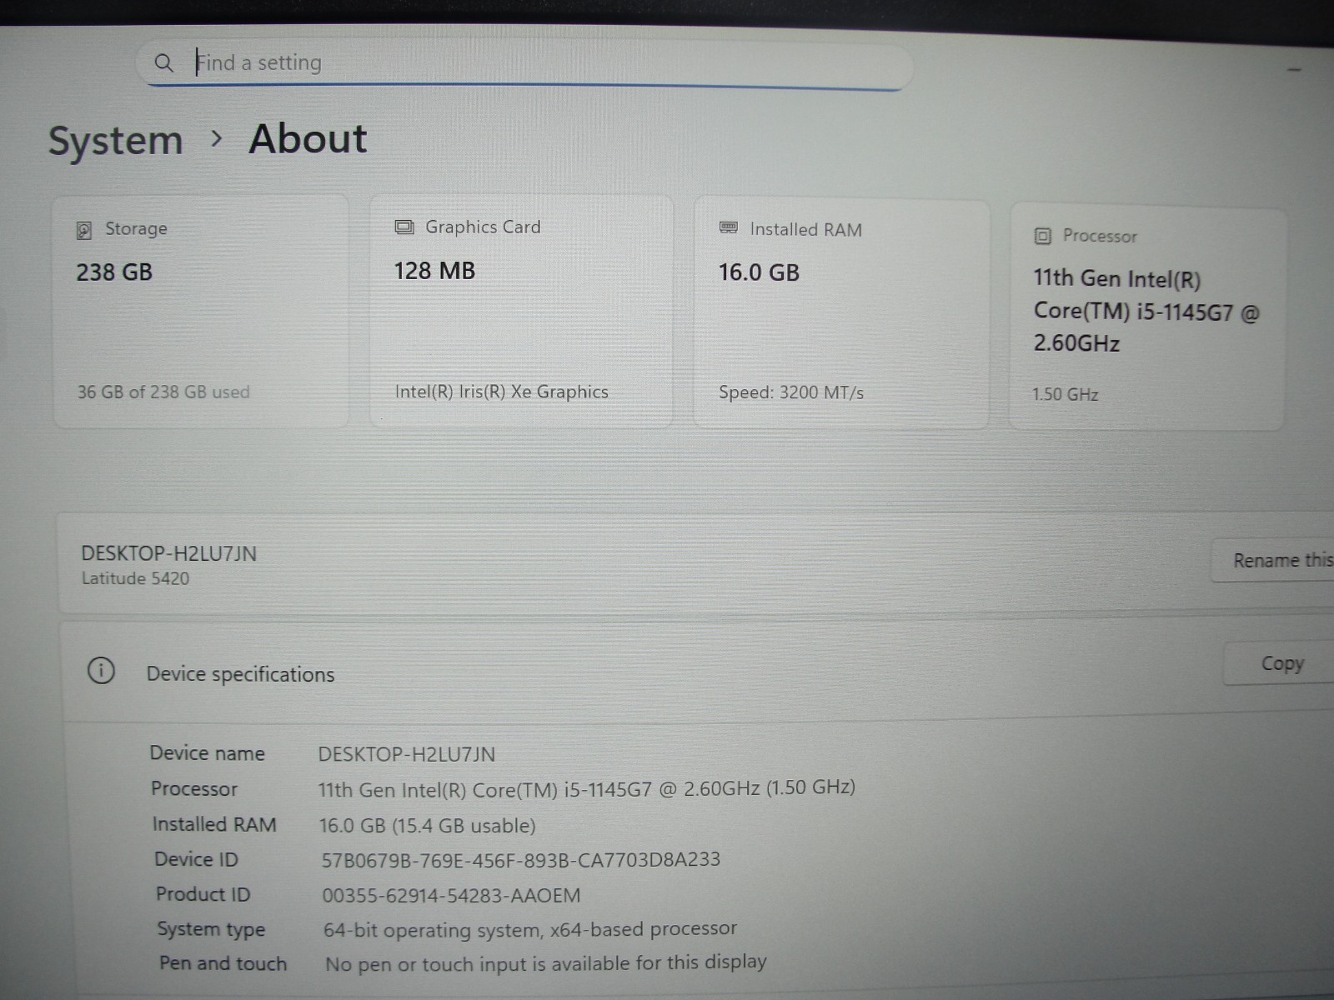
Task: Click the Installed RAM icon
Action: (729, 228)
